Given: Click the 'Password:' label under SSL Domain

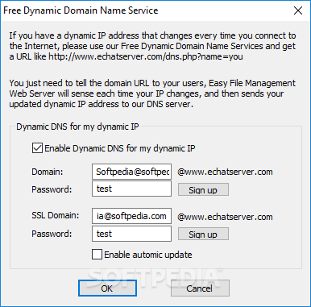Looking at the screenshot, I should (x=52, y=234).
